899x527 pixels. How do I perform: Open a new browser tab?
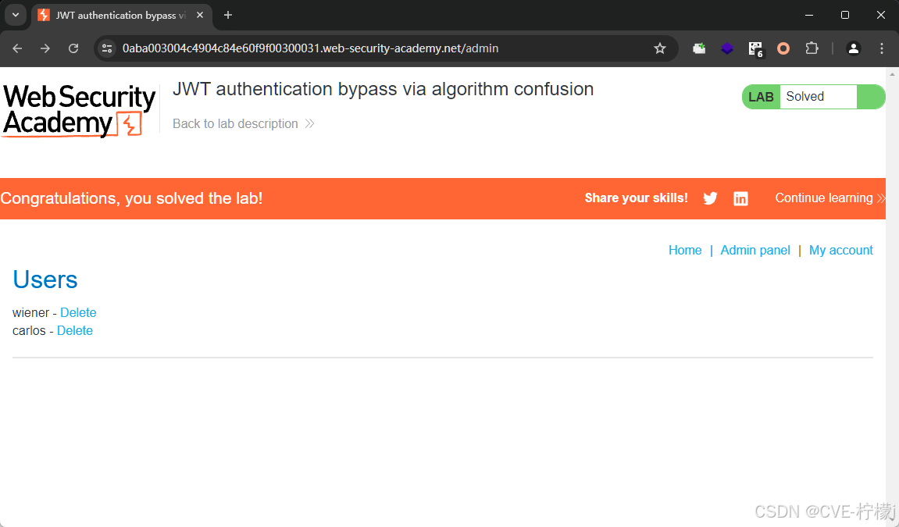pyautogui.click(x=227, y=15)
